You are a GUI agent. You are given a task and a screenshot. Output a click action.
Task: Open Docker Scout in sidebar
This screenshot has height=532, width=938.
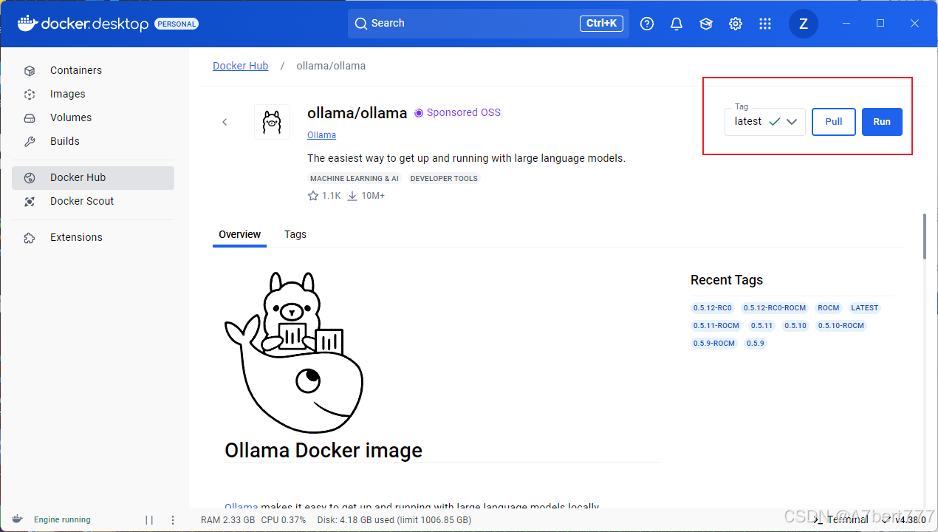[93, 201]
